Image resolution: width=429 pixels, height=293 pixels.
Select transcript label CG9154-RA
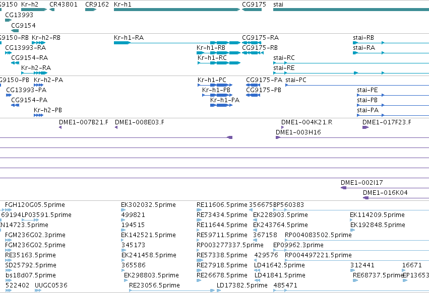(x=30, y=58)
